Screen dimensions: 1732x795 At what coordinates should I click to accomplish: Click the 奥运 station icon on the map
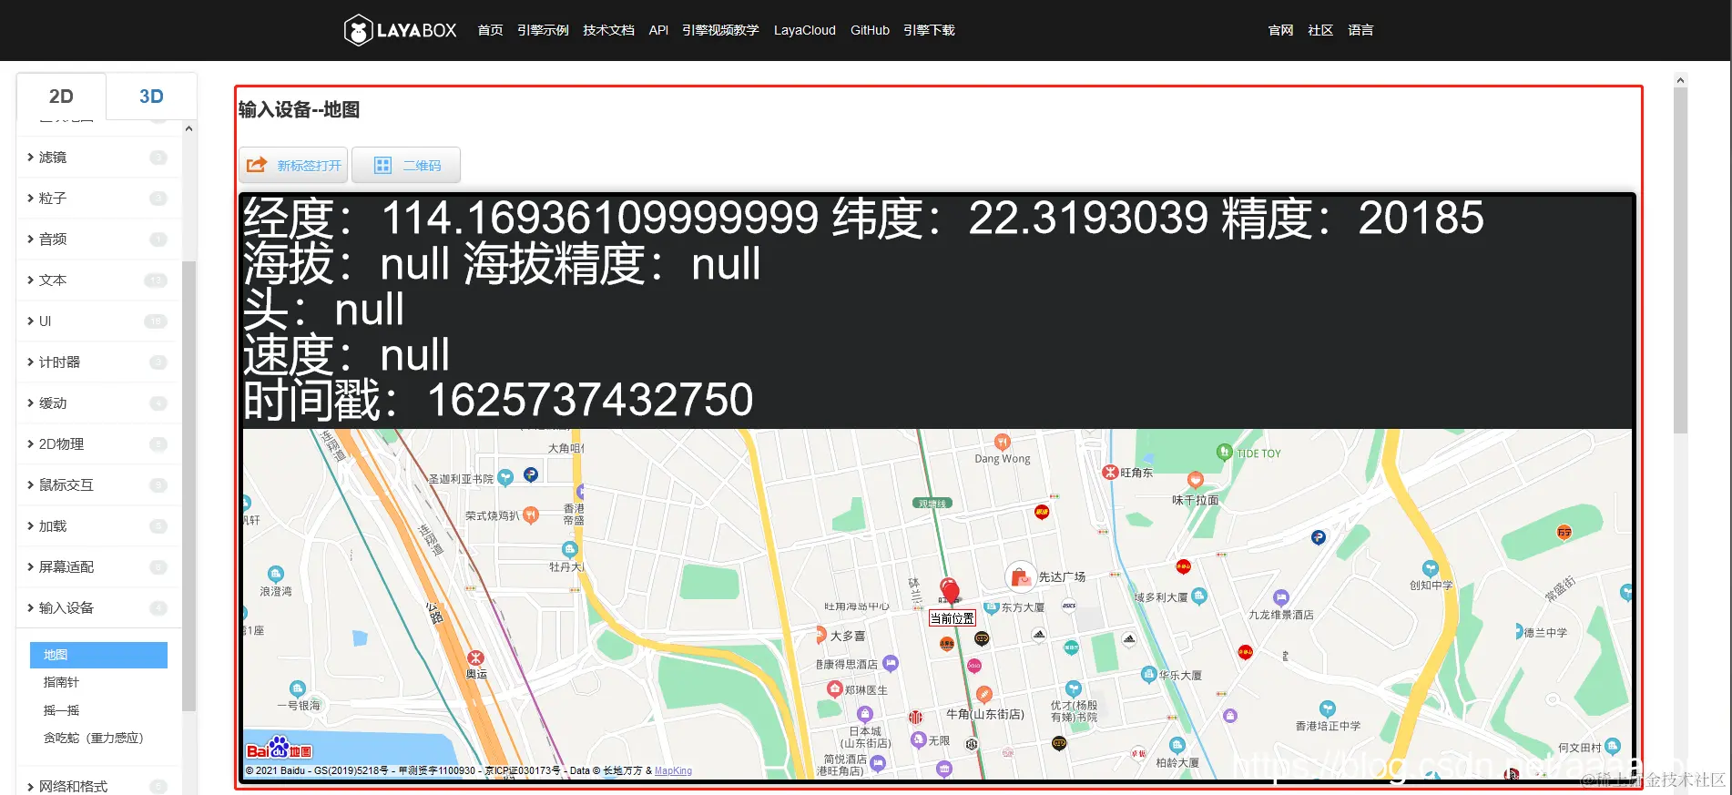[475, 657]
